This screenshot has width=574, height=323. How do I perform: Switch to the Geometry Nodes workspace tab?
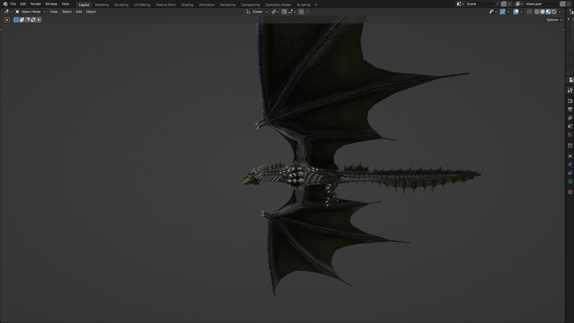(x=278, y=5)
